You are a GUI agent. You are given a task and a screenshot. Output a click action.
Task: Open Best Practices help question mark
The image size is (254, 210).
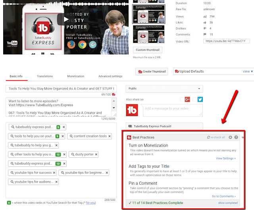(236, 137)
